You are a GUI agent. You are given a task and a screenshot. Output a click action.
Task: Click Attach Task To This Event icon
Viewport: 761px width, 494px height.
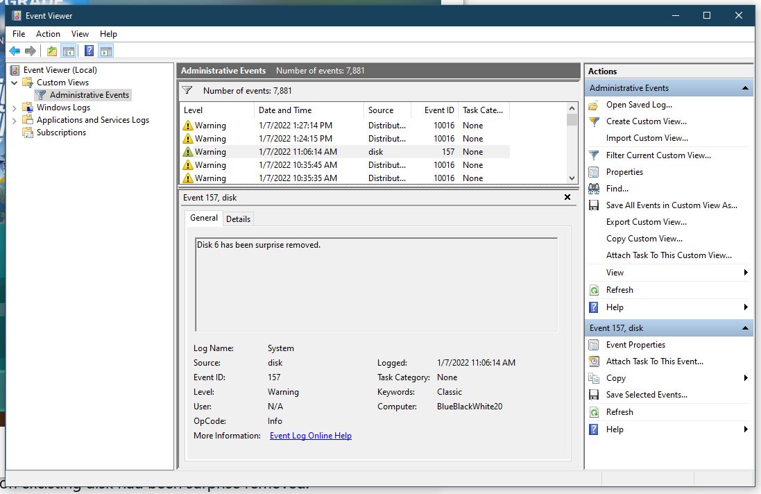pos(594,361)
